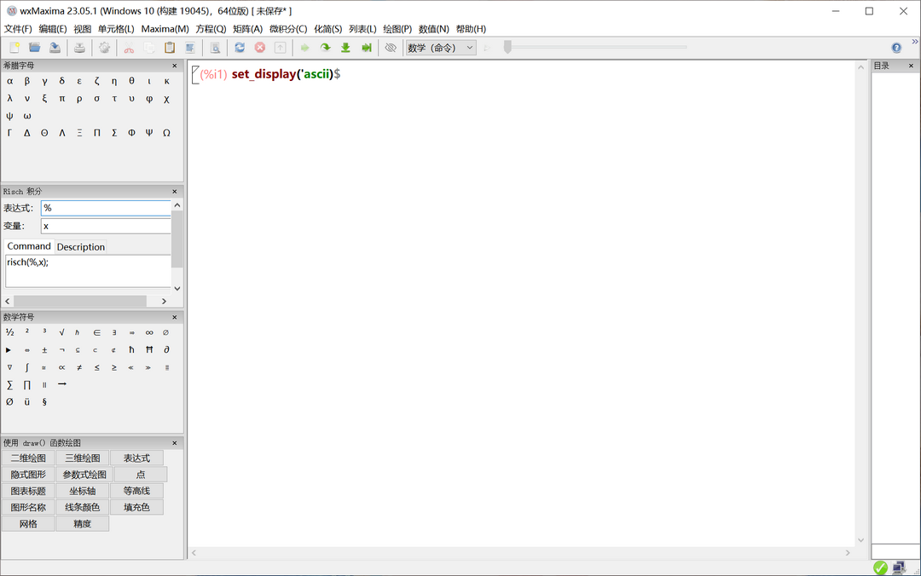Click the 三维绘图 button
The height and width of the screenshot is (576, 921).
[x=83, y=458]
